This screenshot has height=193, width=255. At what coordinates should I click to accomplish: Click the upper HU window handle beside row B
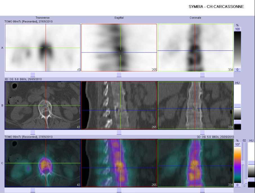(x=238, y=106)
